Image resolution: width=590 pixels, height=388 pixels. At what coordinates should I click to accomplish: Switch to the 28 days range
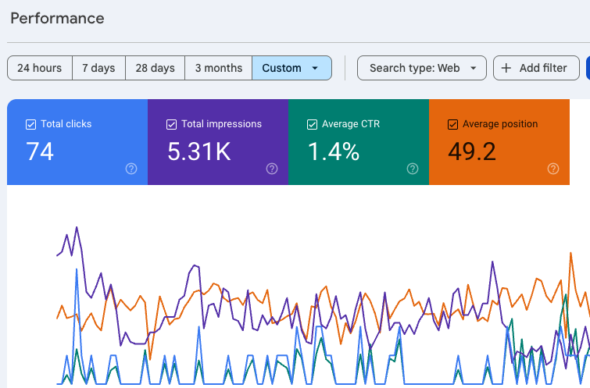pyautogui.click(x=155, y=68)
